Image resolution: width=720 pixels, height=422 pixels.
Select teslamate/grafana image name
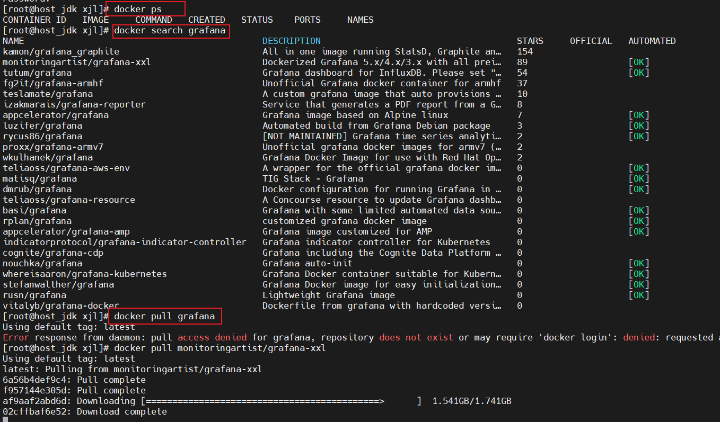click(48, 94)
